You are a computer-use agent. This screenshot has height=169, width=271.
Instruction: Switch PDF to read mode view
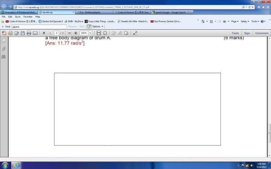(135, 33)
